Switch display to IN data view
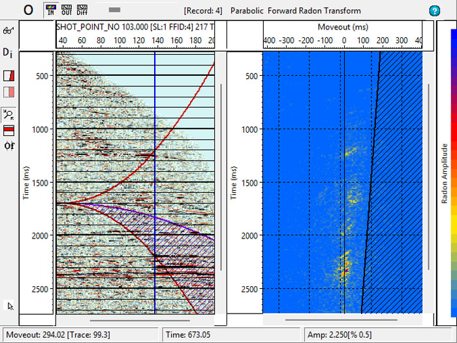 pyautogui.click(x=50, y=10)
